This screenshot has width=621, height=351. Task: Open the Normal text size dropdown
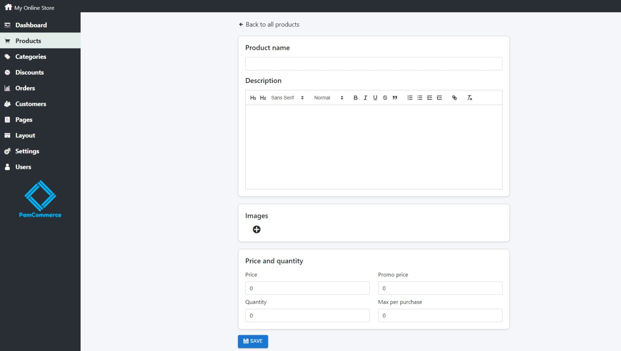click(x=327, y=98)
